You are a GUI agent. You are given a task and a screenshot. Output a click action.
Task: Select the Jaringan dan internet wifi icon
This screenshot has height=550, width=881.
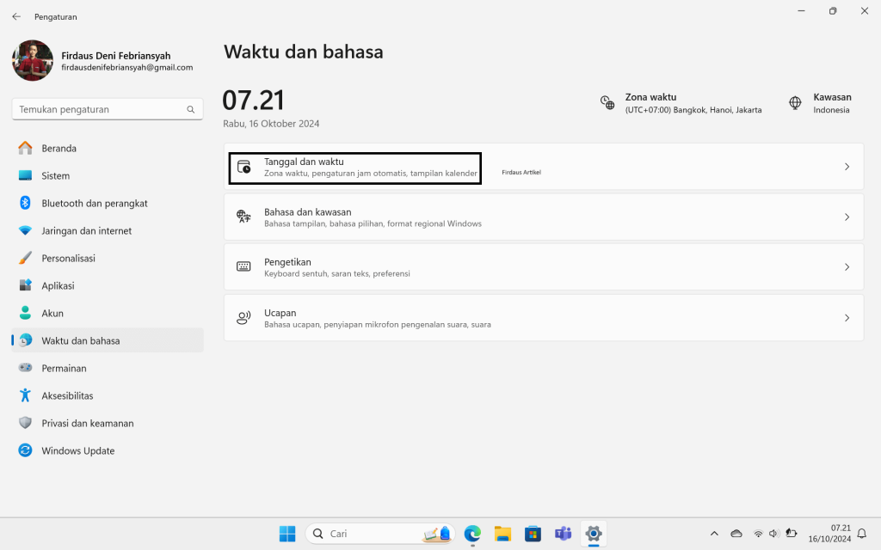click(25, 231)
